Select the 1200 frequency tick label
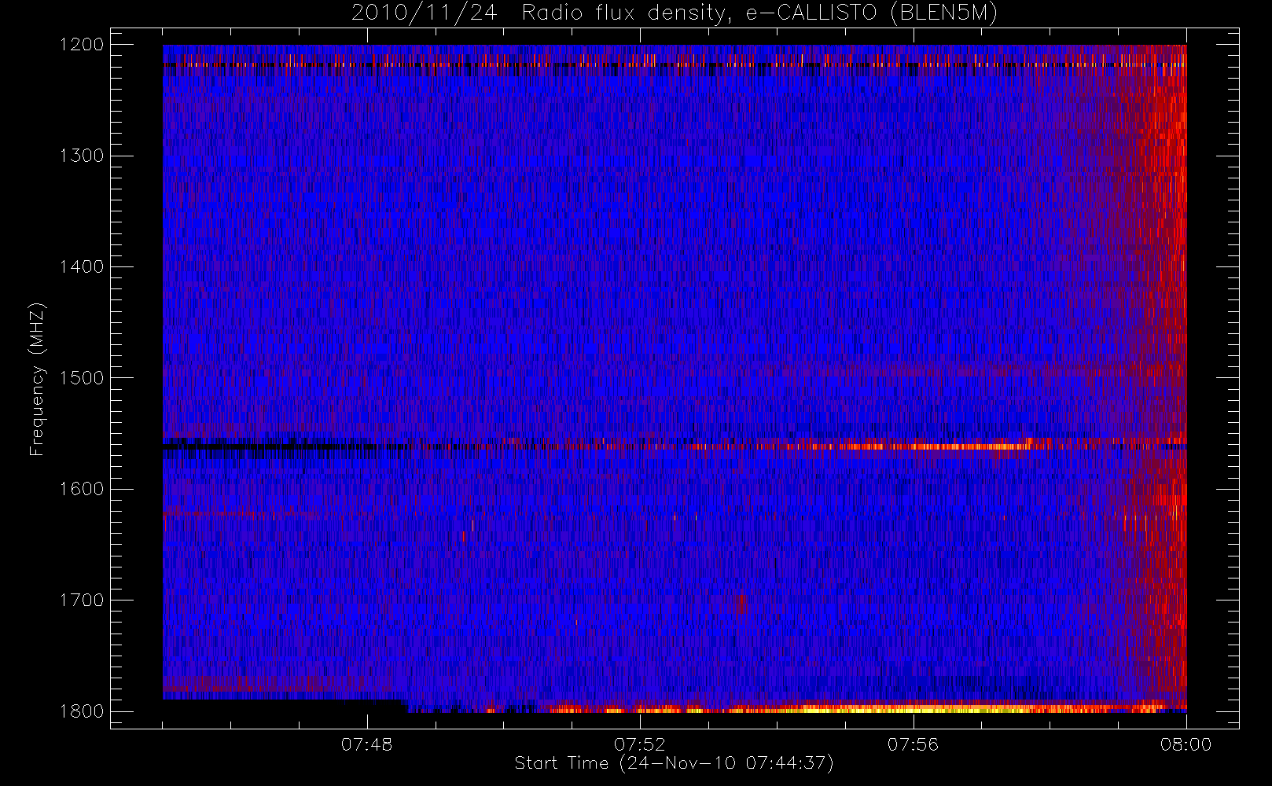 coord(82,45)
